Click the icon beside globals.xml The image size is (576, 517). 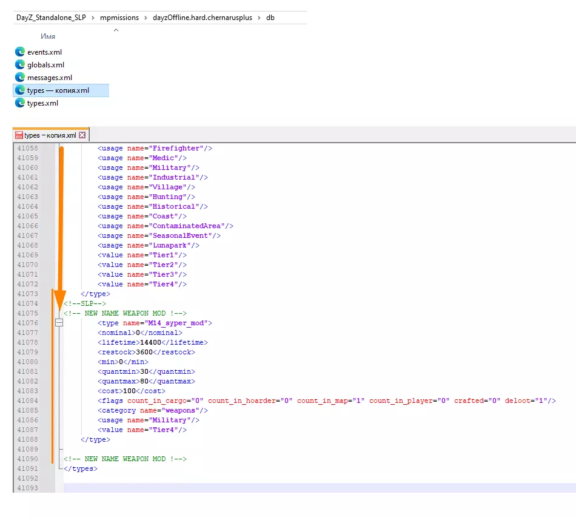pyautogui.click(x=19, y=65)
